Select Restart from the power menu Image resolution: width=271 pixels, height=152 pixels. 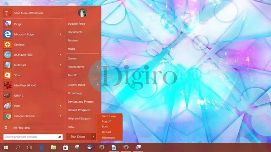pyautogui.click(x=106, y=132)
